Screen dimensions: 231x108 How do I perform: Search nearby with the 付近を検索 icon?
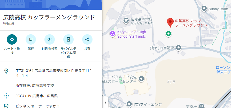point(50,39)
